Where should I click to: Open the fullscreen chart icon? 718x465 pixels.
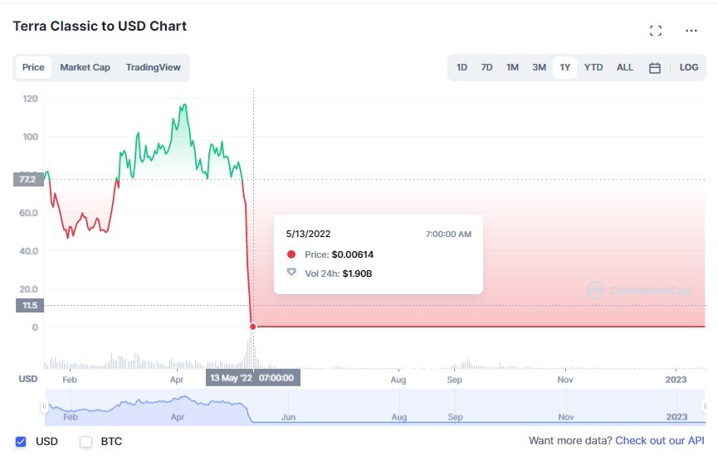[x=655, y=31]
